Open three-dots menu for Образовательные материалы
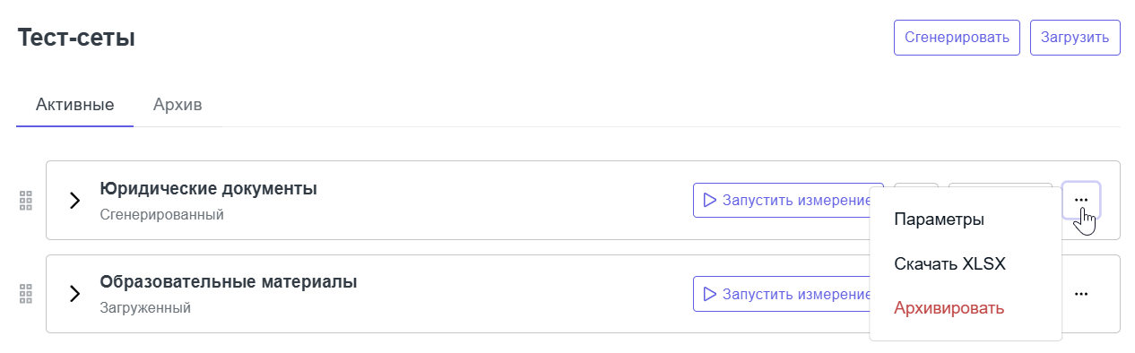The image size is (1135, 353). pyautogui.click(x=1081, y=294)
